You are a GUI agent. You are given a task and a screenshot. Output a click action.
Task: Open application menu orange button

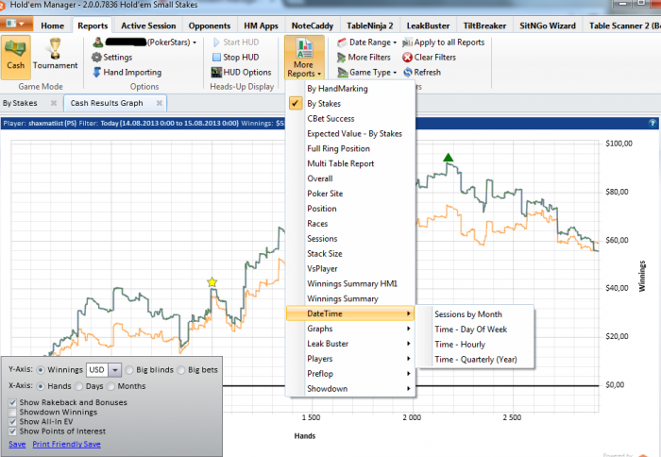(16, 24)
